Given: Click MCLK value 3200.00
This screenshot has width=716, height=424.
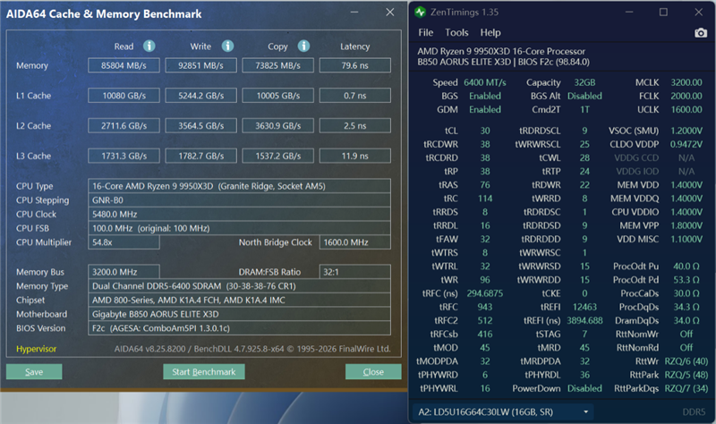Looking at the screenshot, I should click(x=686, y=82).
